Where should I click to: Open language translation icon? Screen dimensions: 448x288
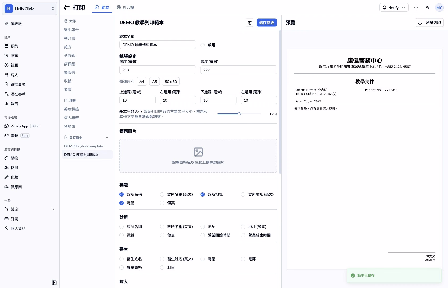pos(428,8)
